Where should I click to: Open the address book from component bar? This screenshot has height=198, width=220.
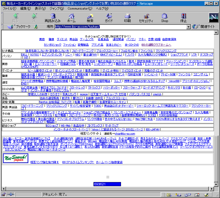pos(197,195)
